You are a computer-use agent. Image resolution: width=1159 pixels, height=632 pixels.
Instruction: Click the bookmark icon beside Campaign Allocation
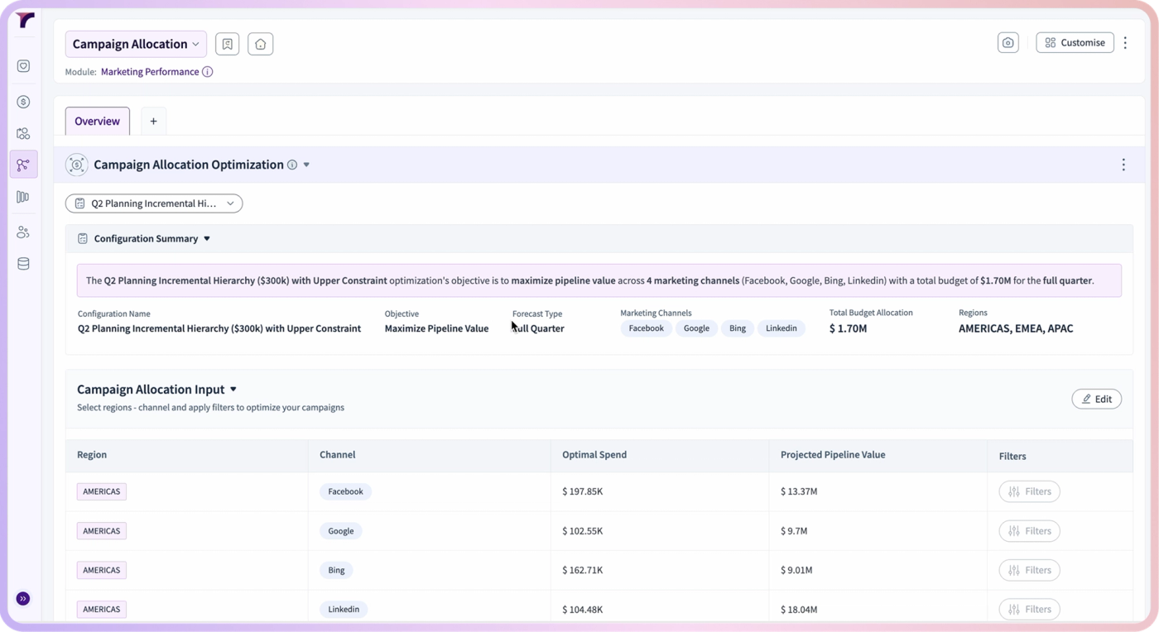click(228, 44)
